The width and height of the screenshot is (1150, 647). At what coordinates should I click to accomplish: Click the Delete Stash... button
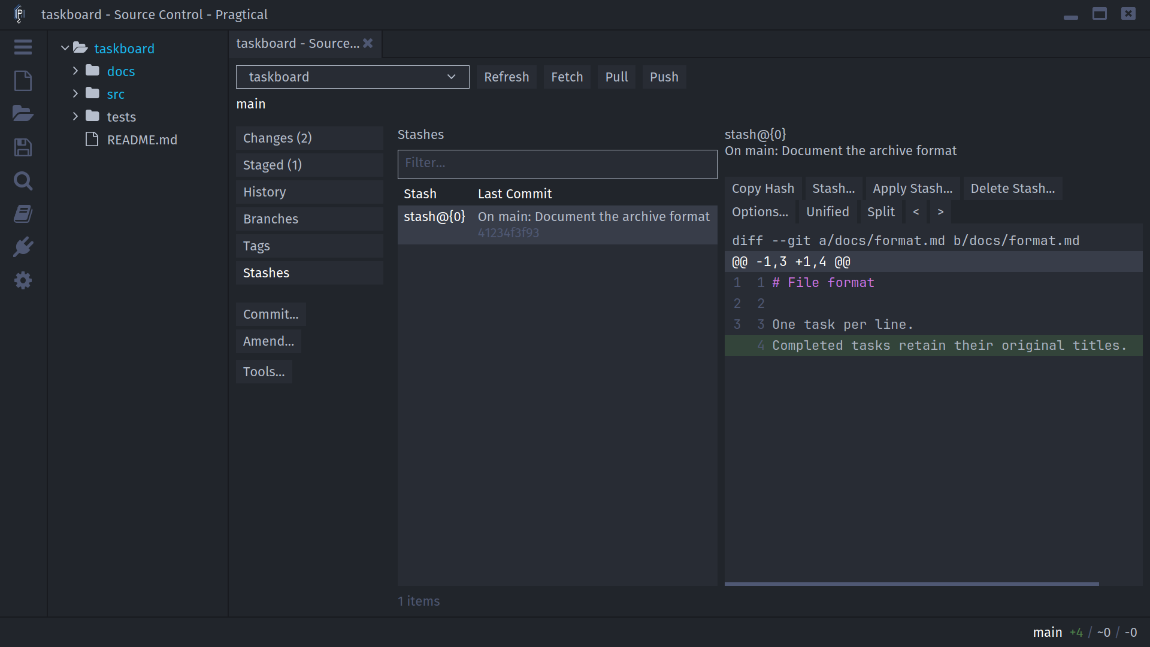(x=1012, y=188)
